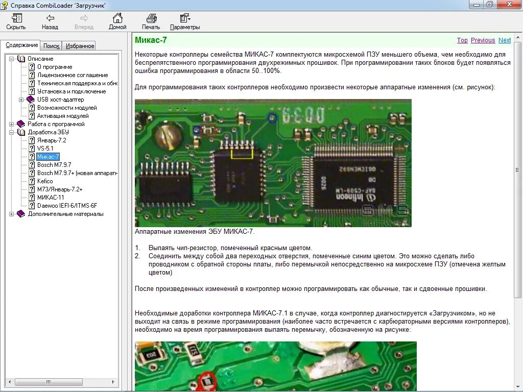Click the page icon beside Активация модулей

(32, 116)
